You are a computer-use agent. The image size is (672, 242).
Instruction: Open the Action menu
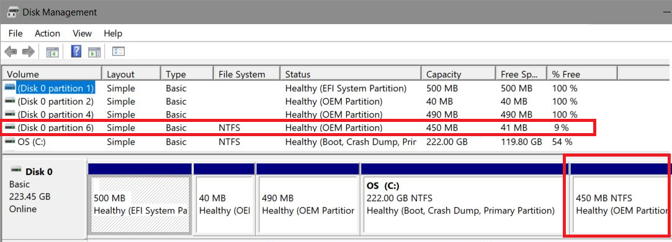pyautogui.click(x=47, y=33)
